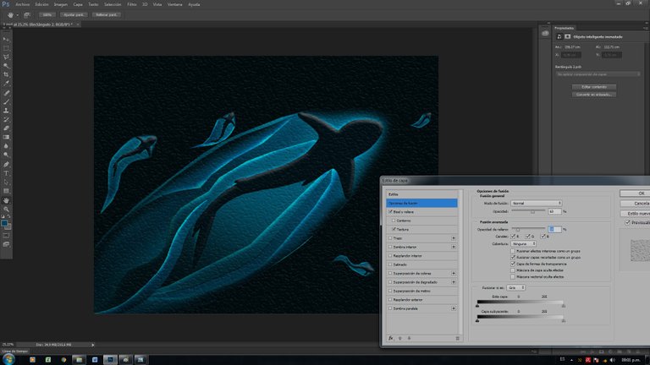
Task: Open the Fusionar si es dropdown
Action: 517,287
